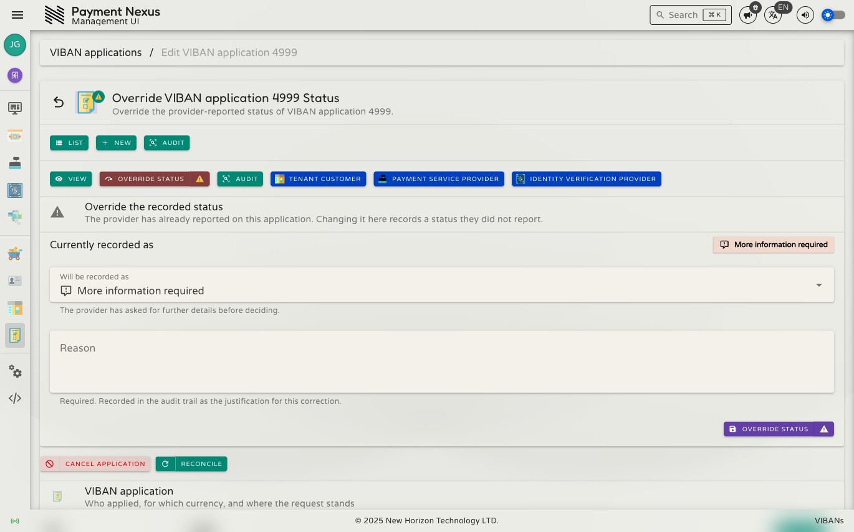Viewport: 854px width, 532px height.
Task: Click the back arrow beside the title
Action: coord(59,102)
